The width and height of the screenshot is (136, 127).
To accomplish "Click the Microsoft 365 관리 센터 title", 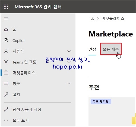I will click(38, 7).
